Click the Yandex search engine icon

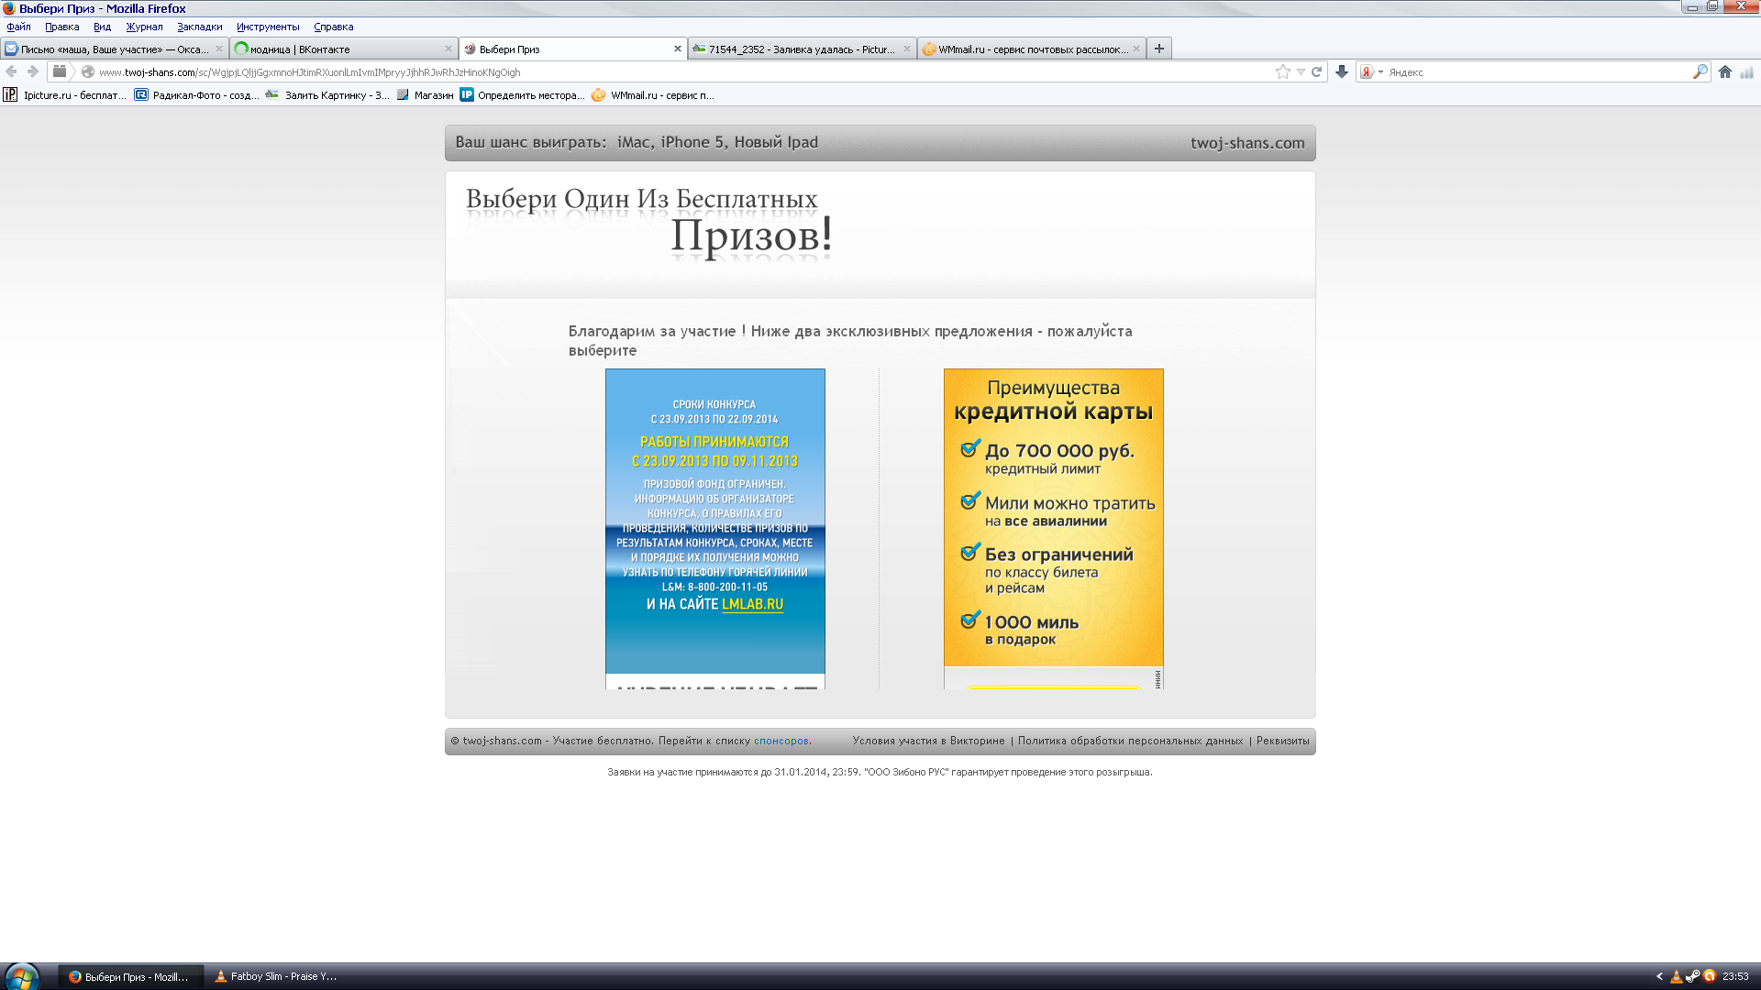[1367, 71]
